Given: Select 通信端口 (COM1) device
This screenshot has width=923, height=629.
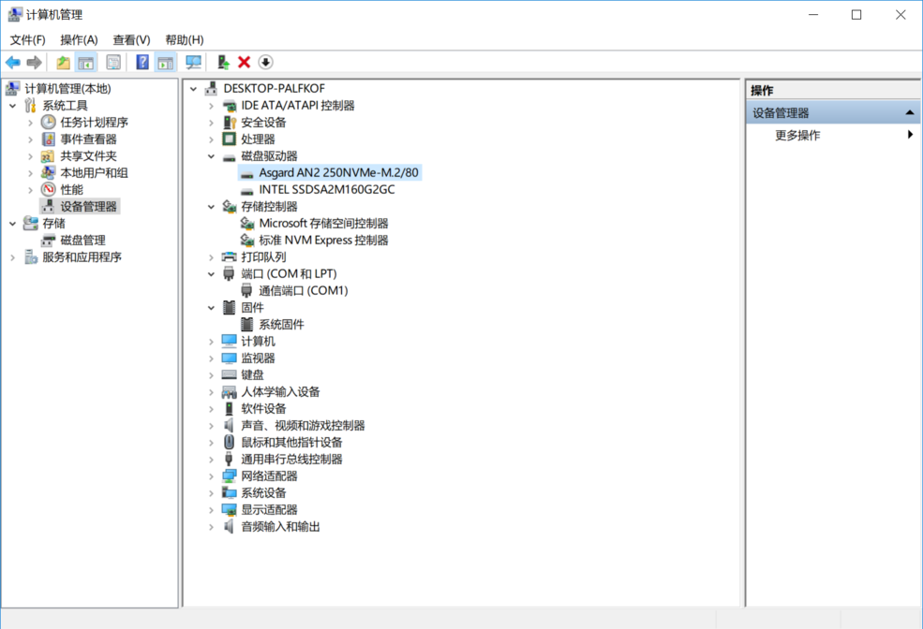Looking at the screenshot, I should click(303, 291).
